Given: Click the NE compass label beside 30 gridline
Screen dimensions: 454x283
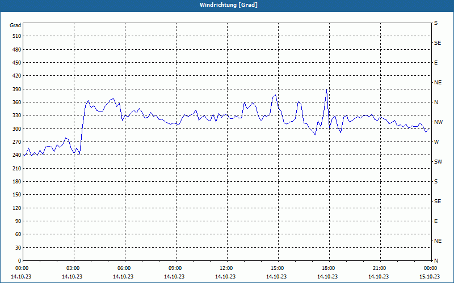Looking at the screenshot, I should [438, 241].
